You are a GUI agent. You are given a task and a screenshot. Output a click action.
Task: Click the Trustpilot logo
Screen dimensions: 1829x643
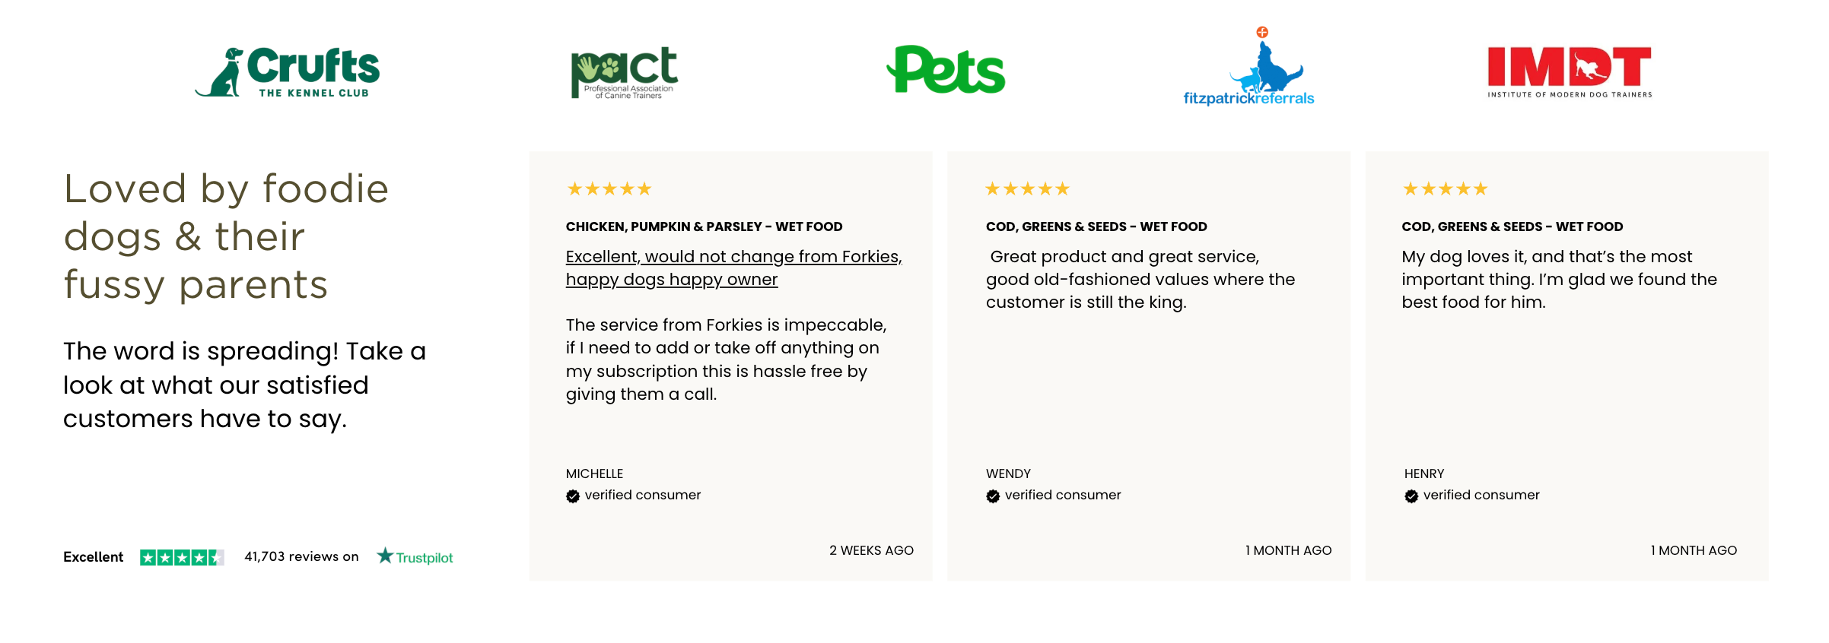415,557
